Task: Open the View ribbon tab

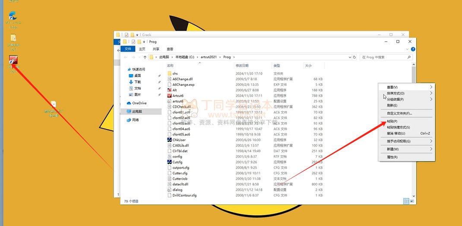Action: tap(170, 49)
